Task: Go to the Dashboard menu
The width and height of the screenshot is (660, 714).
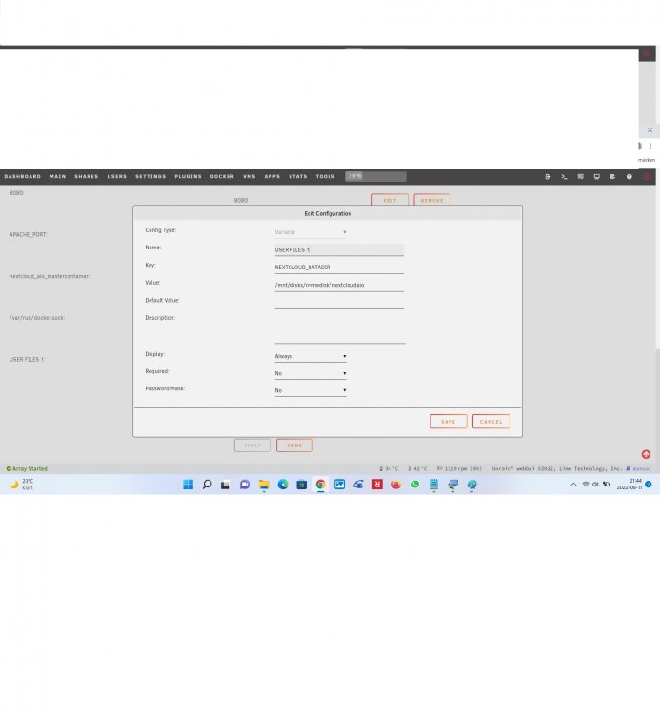Action: [x=22, y=176]
